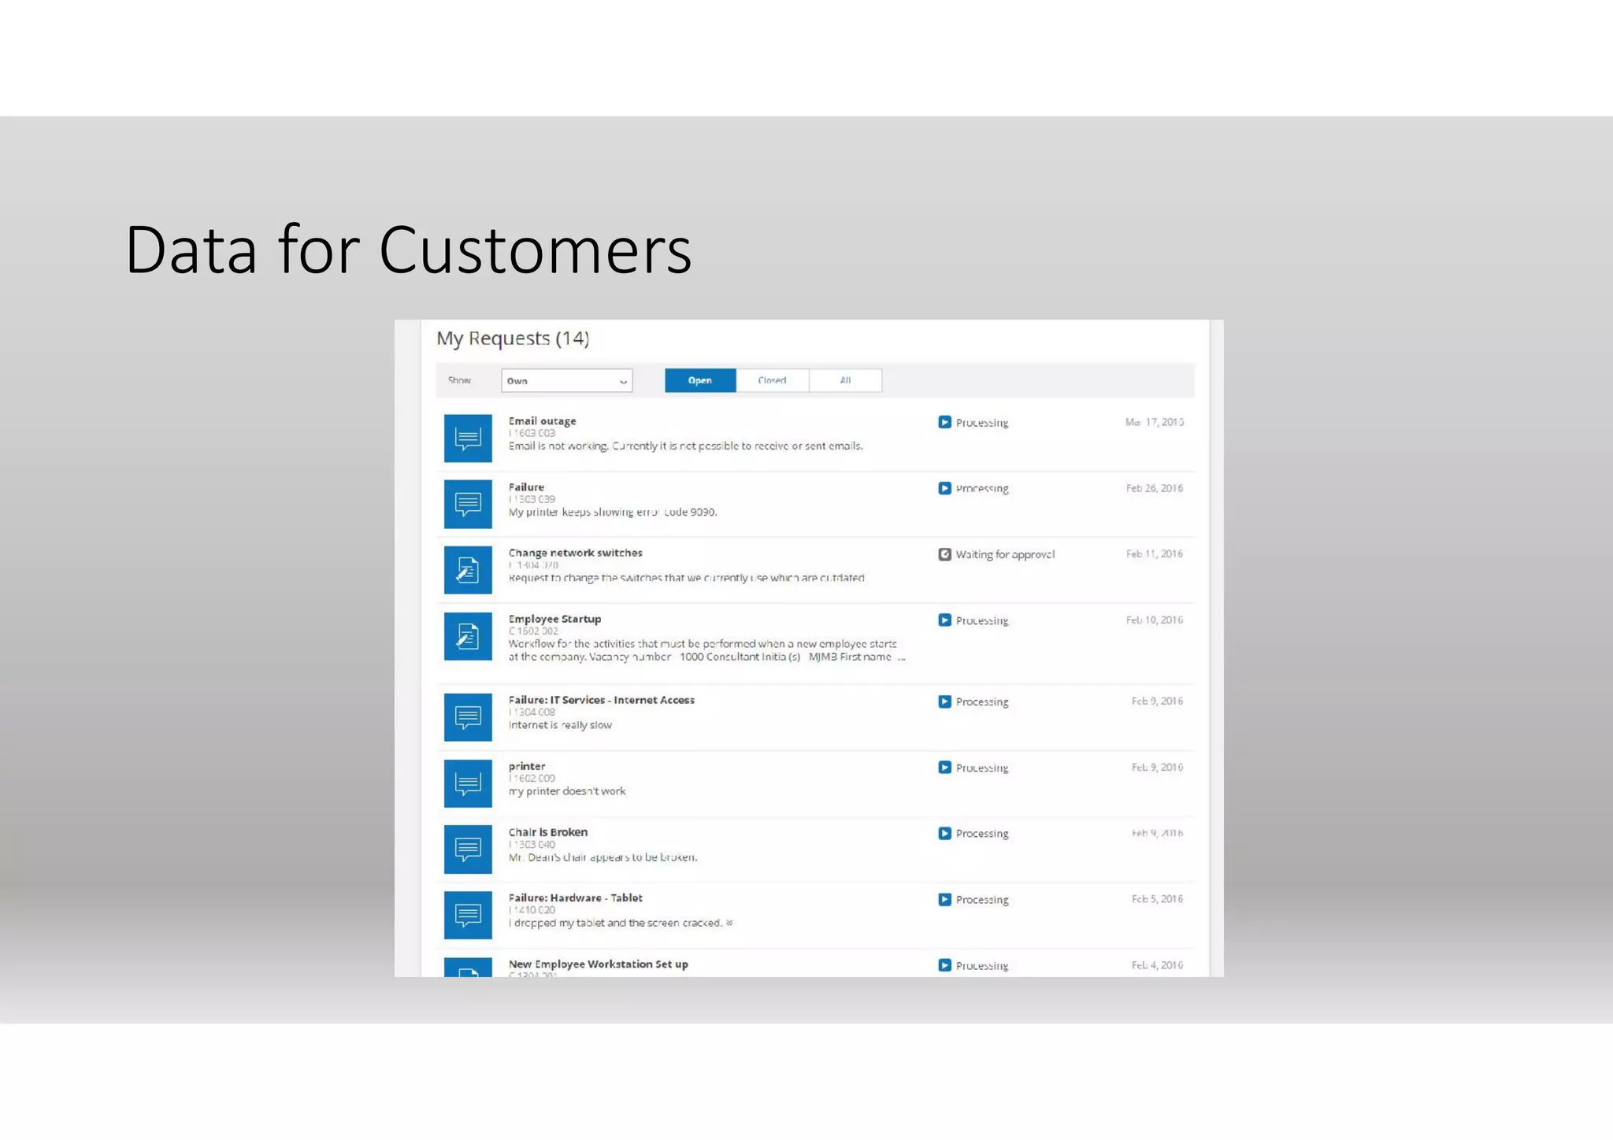The image size is (1613, 1140).
Task: Click the 'Email is not working' description
Action: click(x=685, y=446)
